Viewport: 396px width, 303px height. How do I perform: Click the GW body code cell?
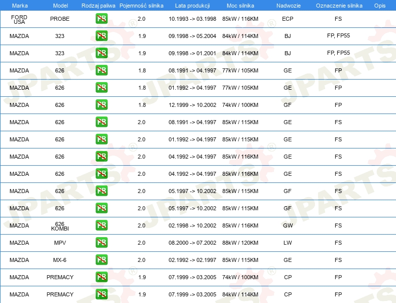(288, 225)
